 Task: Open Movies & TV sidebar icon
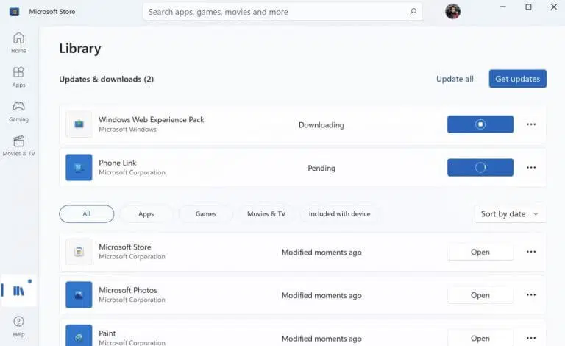18,141
